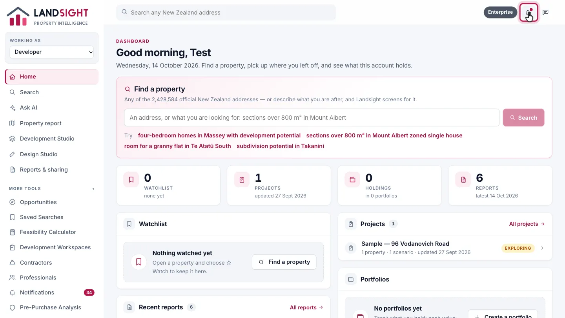Open the Working As role dropdown

[x=52, y=52]
